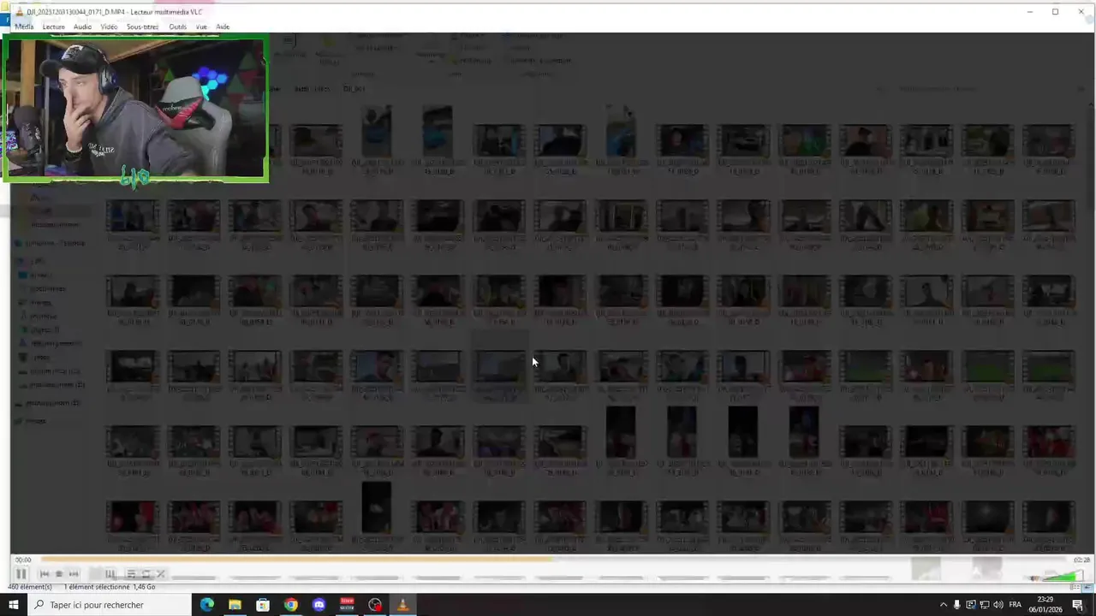Click the taskbar search box
This screenshot has height=616, width=1096.
tap(110, 605)
